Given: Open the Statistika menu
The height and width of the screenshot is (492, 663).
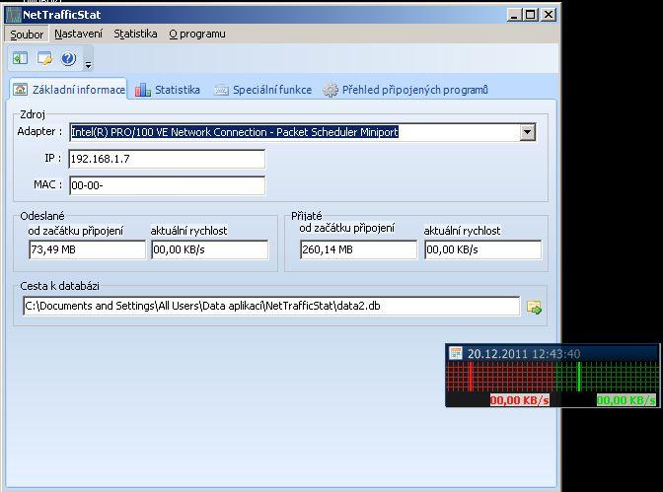Looking at the screenshot, I should tap(135, 34).
